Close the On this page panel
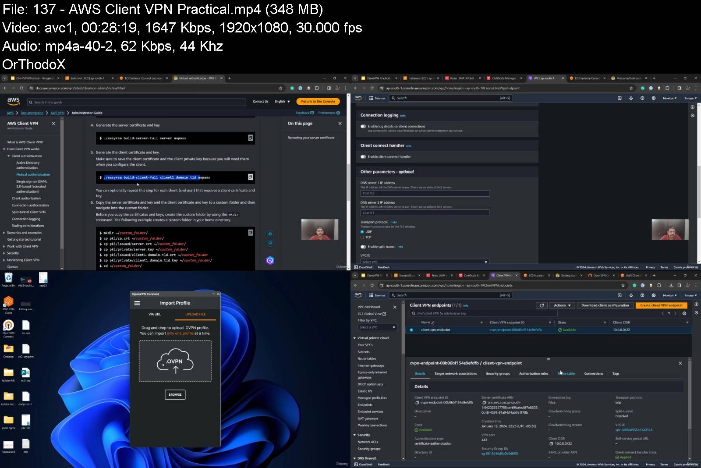The width and height of the screenshot is (701, 468). pyautogui.click(x=340, y=124)
